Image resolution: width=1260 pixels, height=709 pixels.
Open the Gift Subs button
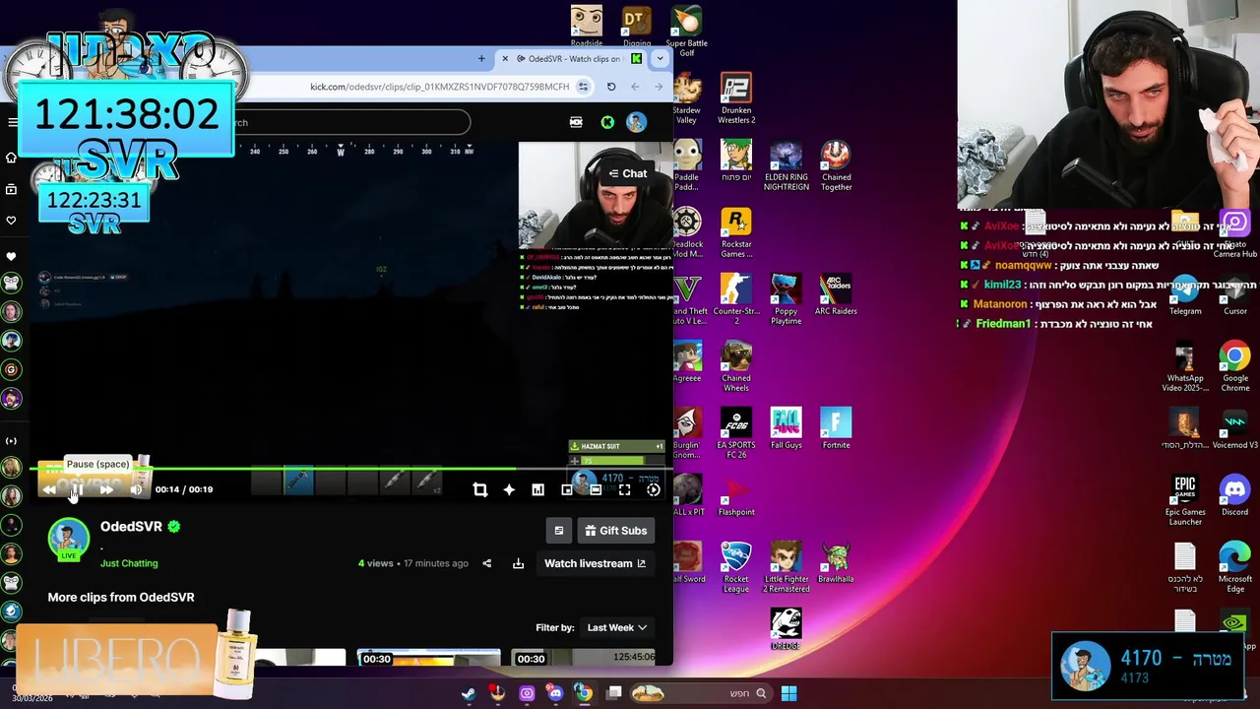615,531
